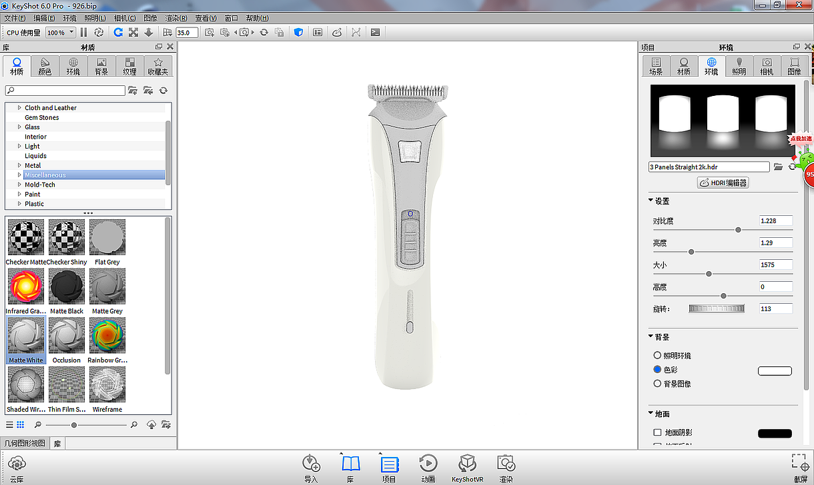Open the Animation (动画) bottom toolbar button

click(x=428, y=467)
